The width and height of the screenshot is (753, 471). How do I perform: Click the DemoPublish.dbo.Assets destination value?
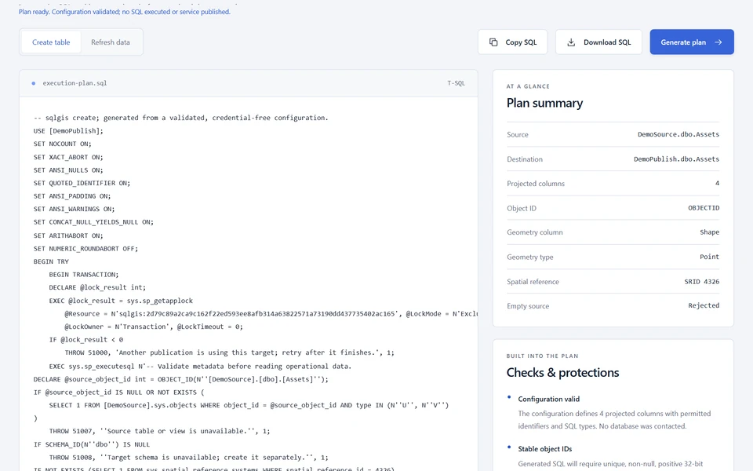(676, 159)
